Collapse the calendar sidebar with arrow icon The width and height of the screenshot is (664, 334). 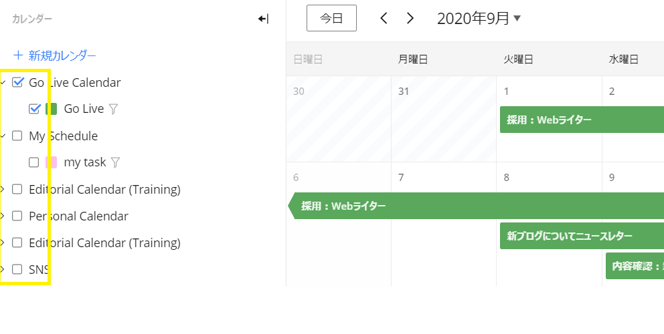click(264, 19)
